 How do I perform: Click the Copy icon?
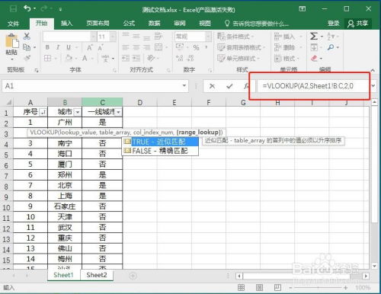point(27,47)
